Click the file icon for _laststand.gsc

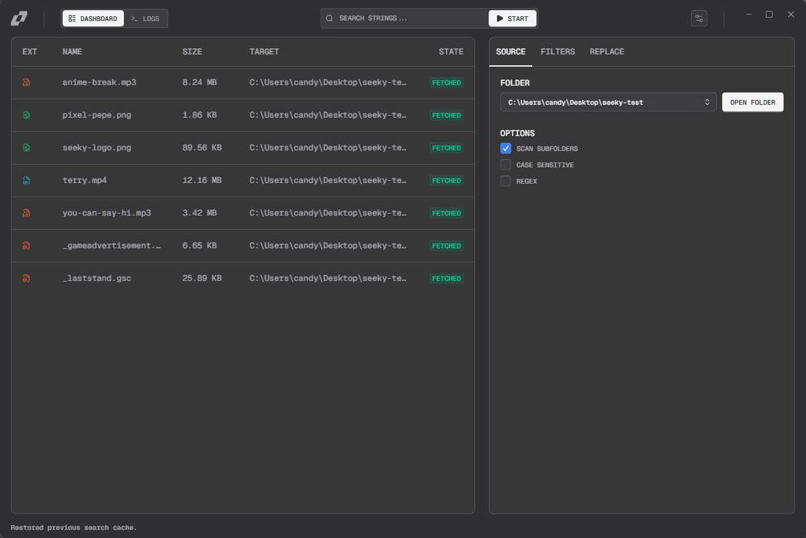(x=26, y=279)
